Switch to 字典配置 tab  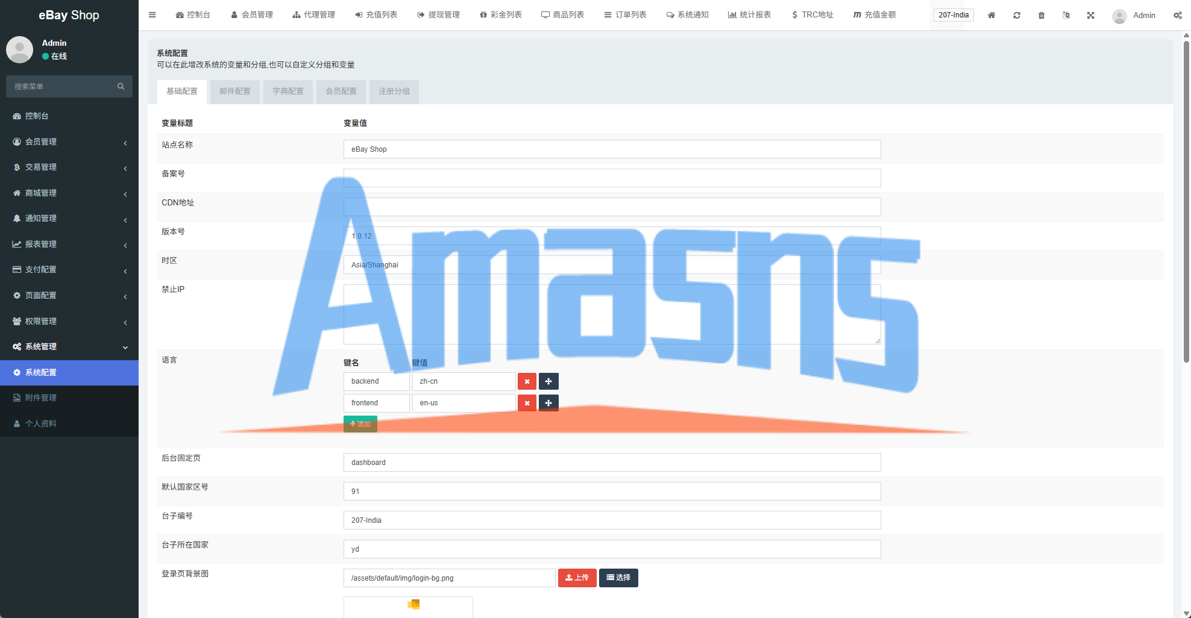(x=288, y=92)
